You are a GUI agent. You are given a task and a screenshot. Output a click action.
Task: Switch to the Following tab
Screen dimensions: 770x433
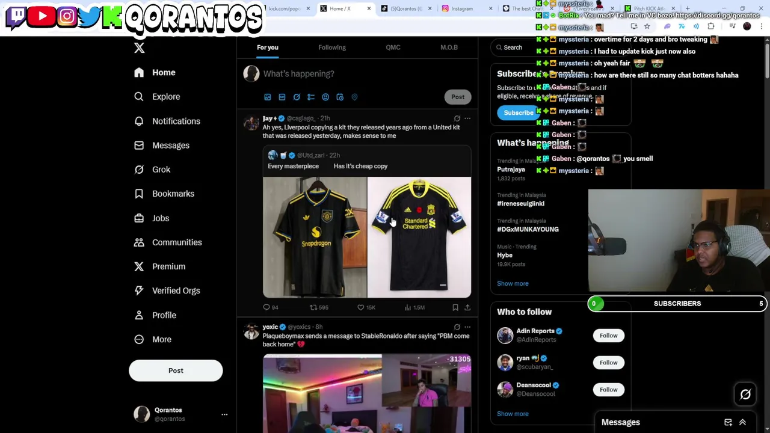tap(332, 48)
